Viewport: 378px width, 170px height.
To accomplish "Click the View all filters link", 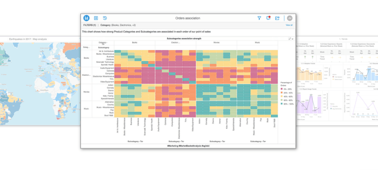I will point(289,25).
